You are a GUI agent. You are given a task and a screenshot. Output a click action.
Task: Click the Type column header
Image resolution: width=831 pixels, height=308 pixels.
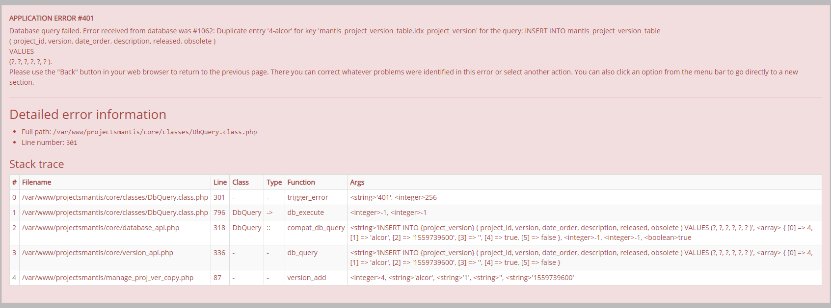tap(274, 182)
